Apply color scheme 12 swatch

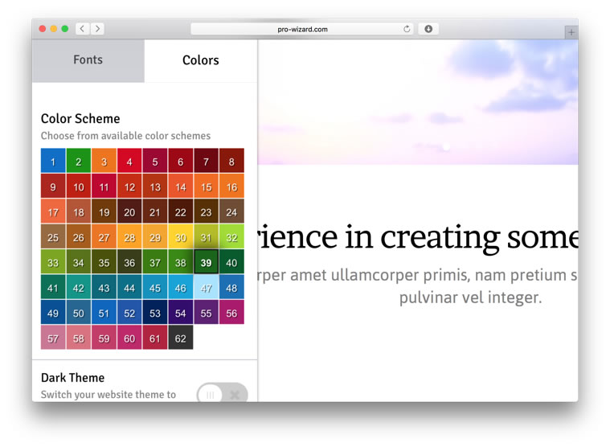tap(129, 186)
